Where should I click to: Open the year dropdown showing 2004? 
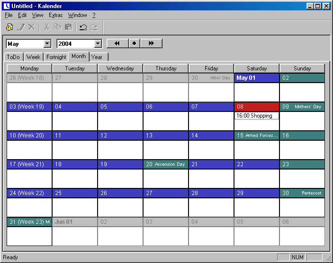[98, 44]
